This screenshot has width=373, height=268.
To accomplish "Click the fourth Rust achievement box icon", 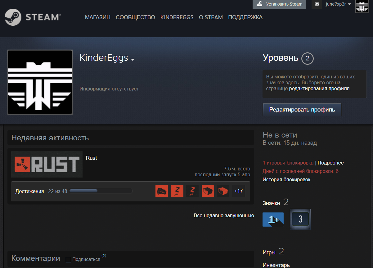I will (208, 191).
